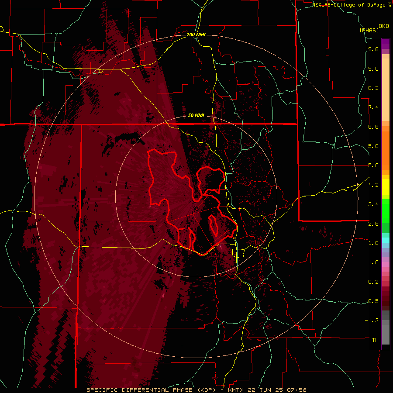Screen dimensions: 393x393
Task: Click the 5.0 value on the scale
Action: point(373,165)
